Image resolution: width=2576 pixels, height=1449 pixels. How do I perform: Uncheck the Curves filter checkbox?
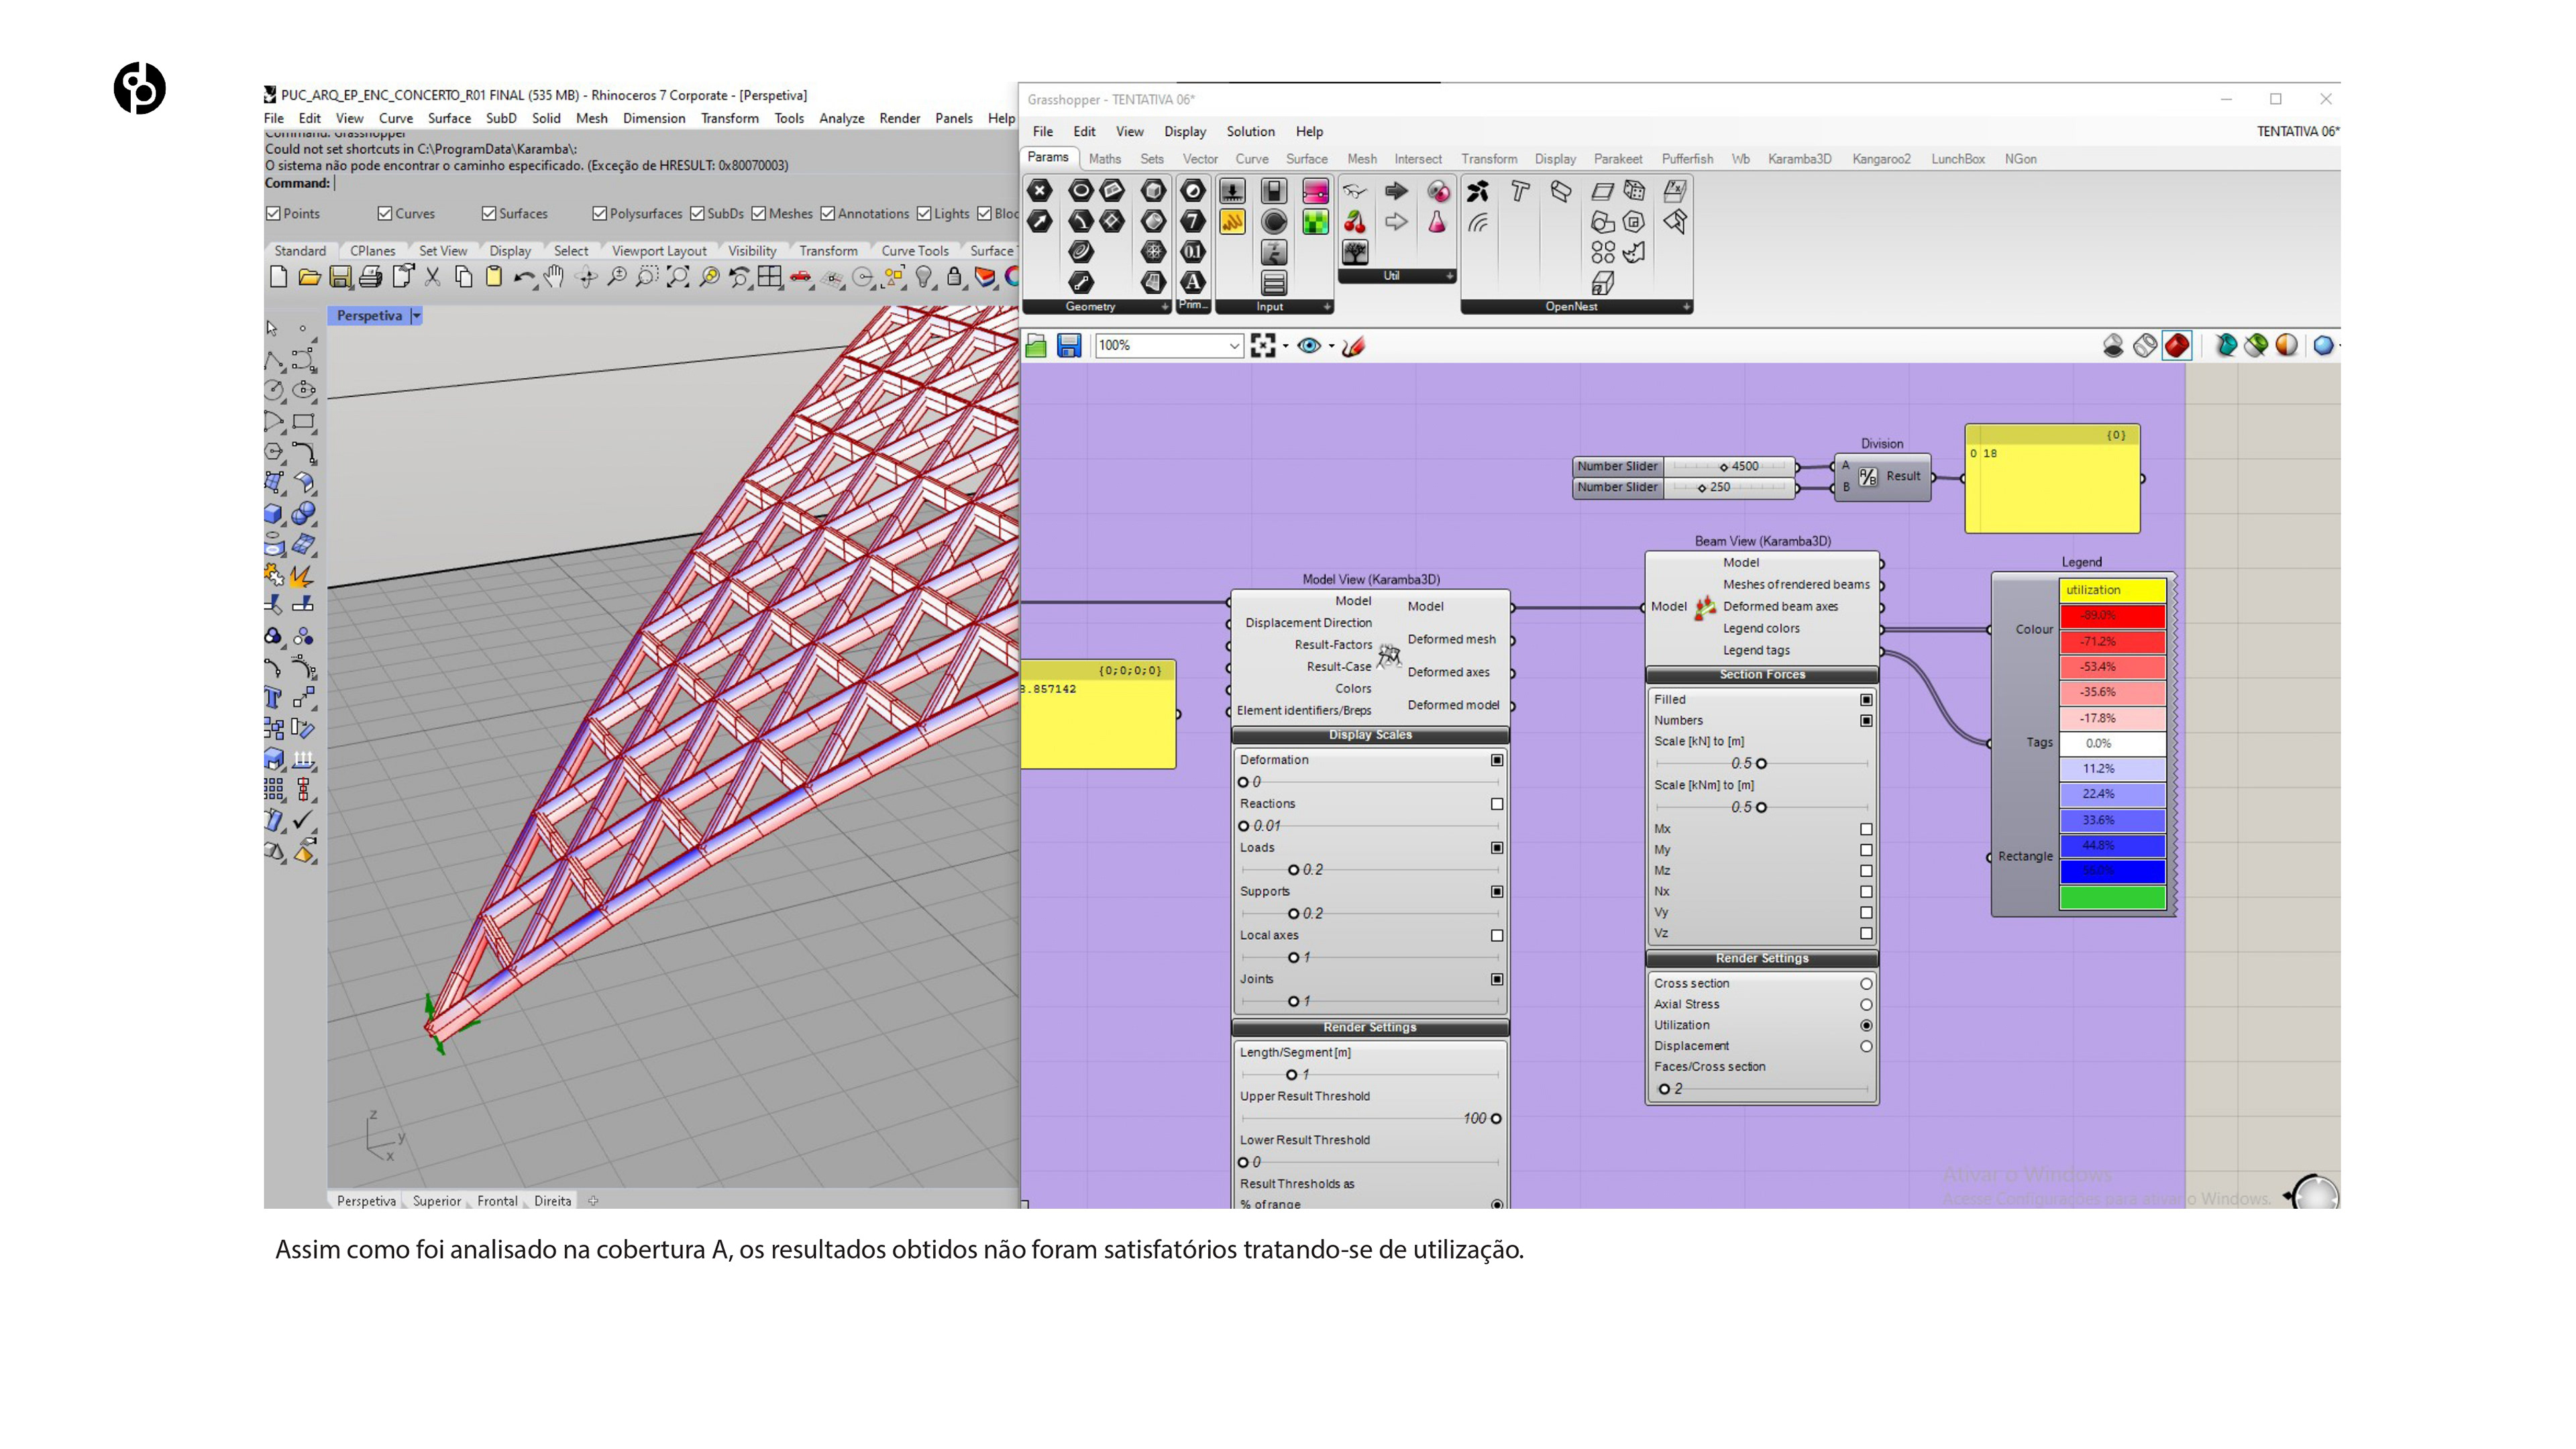[x=385, y=214]
